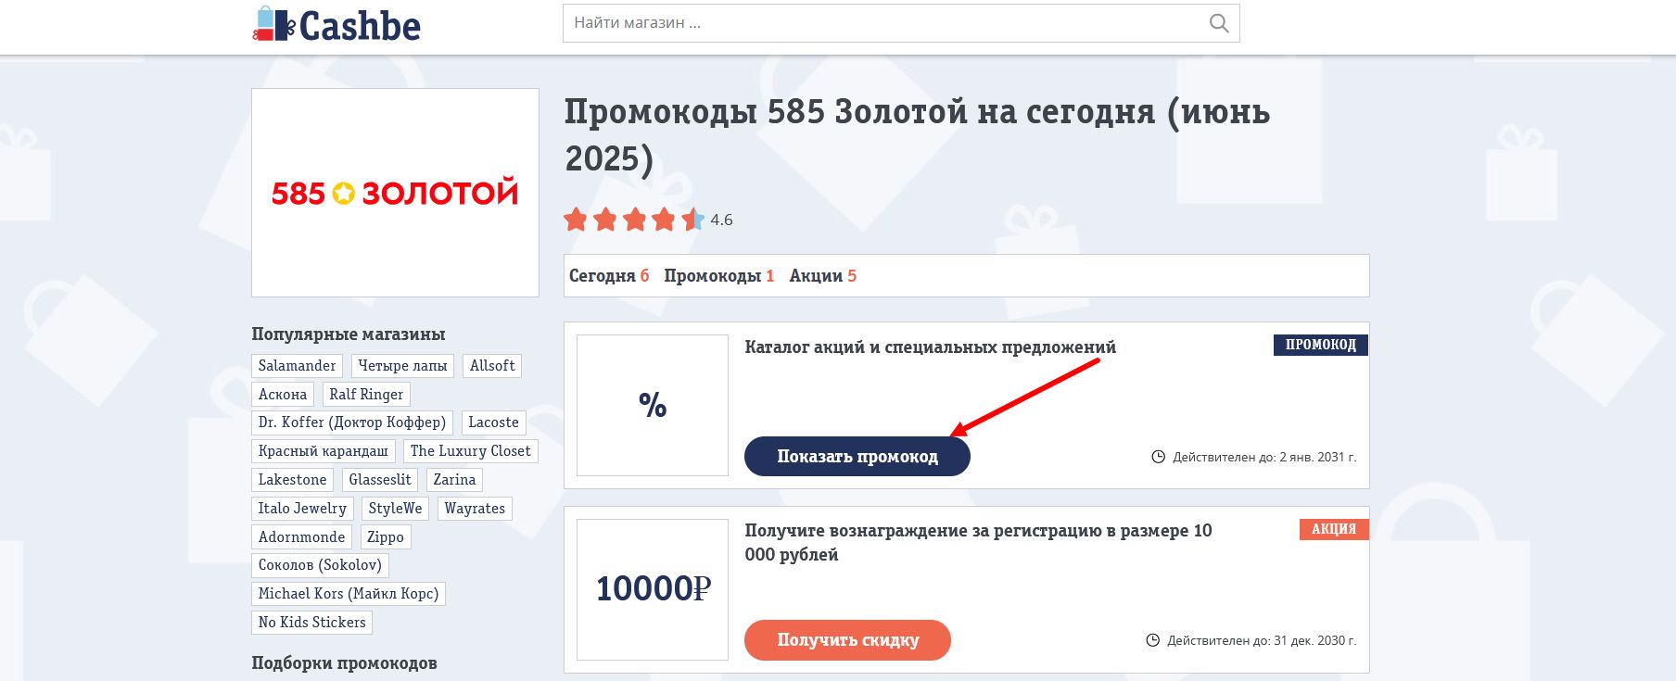This screenshot has width=1676, height=681.
Task: Open the Zippo store link
Action: tap(386, 537)
